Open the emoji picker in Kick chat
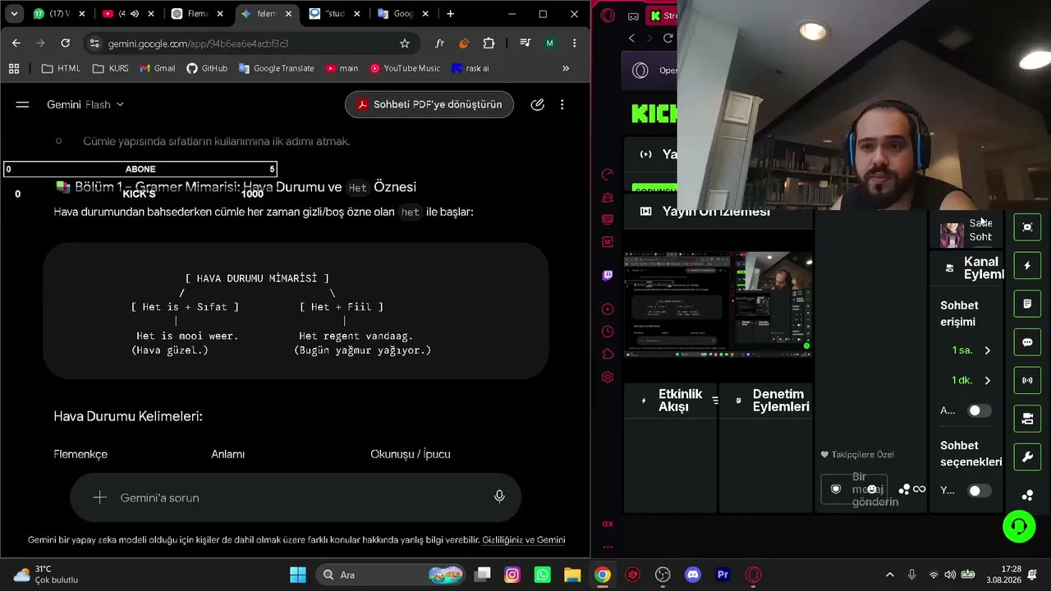This screenshot has width=1051, height=591. tap(872, 489)
